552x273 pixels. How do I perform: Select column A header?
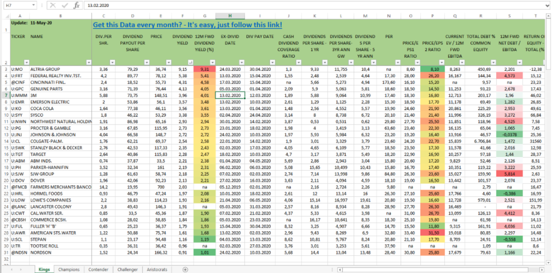pos(20,16)
